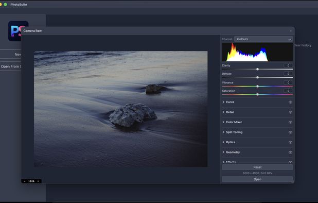Close the Camera Raw dialog
Screen dimensions: 318x203
point(291,31)
